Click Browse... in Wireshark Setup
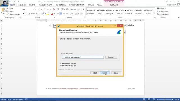This screenshot has width=180, height=101. click(111, 57)
